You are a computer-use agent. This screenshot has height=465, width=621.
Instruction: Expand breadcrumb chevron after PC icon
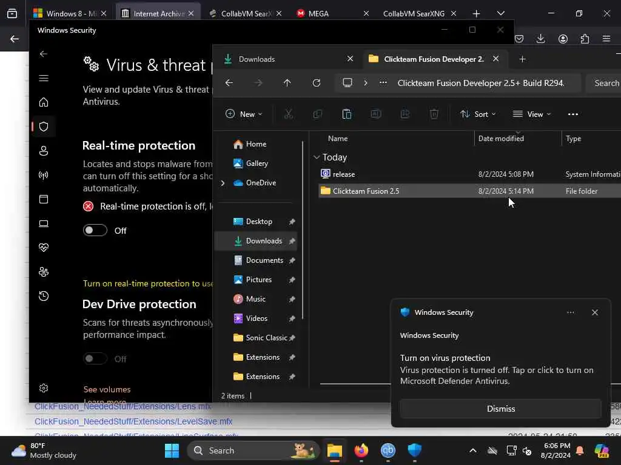coord(366,82)
